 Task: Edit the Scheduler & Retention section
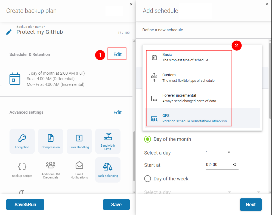pos(118,54)
